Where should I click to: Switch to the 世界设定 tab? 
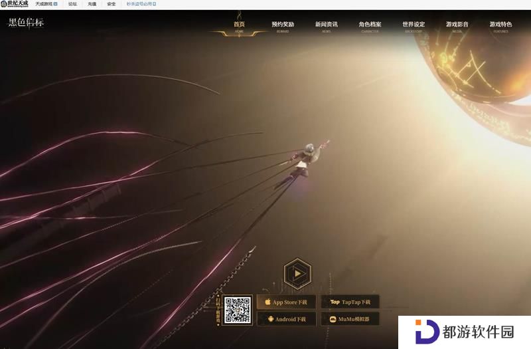[x=414, y=25]
